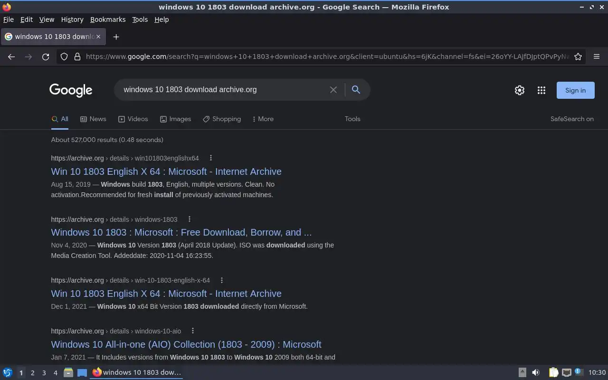Open Windows 10 All-in-one (AIO) Collection link
This screenshot has height=380, width=608.
tap(186, 344)
